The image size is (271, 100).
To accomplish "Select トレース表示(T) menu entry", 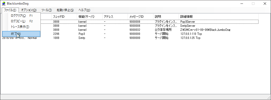I will pos(21,27).
